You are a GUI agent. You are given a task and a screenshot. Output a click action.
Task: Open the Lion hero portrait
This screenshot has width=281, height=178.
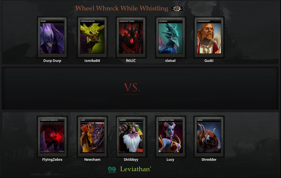point(92,136)
